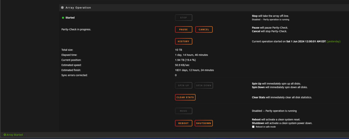Click the disabled Spin Down button
Image resolution: width=349 pixels, height=139 pixels.
click(204, 85)
